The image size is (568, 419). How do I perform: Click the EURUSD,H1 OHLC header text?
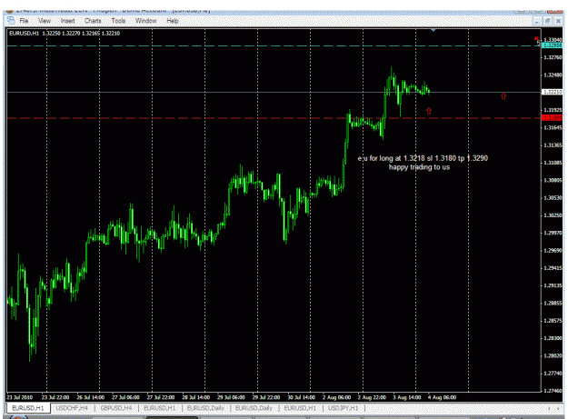pyautogui.click(x=65, y=34)
